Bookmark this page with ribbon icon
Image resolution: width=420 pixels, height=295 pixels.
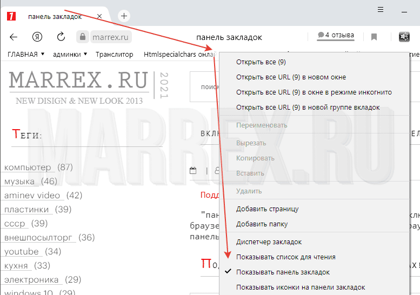point(374,37)
